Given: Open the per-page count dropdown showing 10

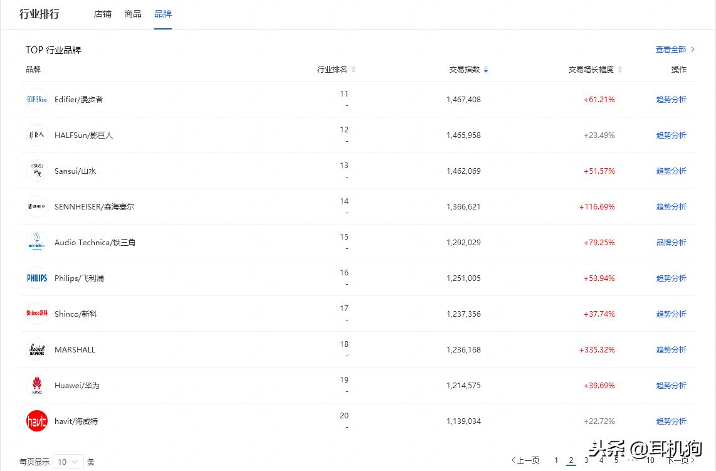Looking at the screenshot, I should 68,462.
